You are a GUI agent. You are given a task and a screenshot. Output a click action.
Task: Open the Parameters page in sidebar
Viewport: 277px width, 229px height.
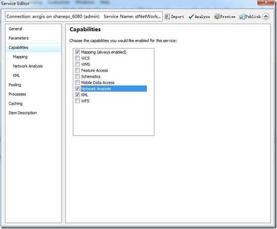(x=18, y=38)
